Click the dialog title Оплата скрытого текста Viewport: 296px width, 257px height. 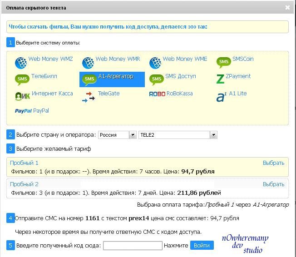[36, 8]
